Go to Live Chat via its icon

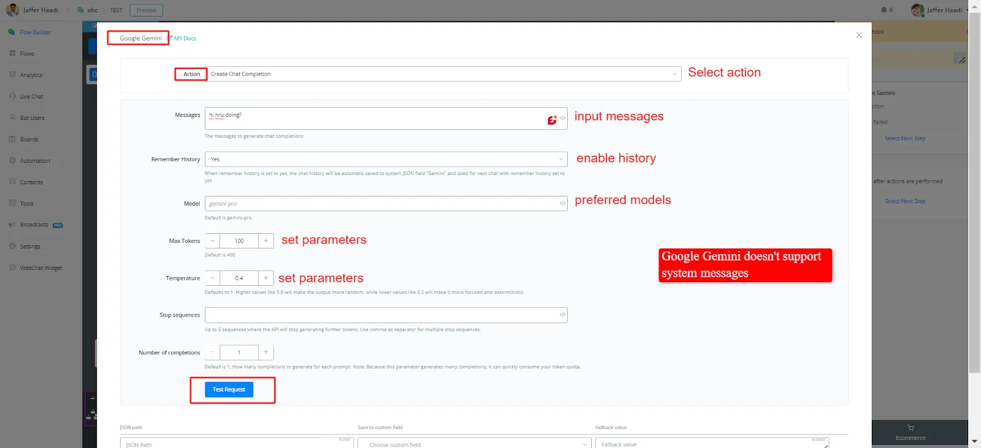pyautogui.click(x=12, y=96)
